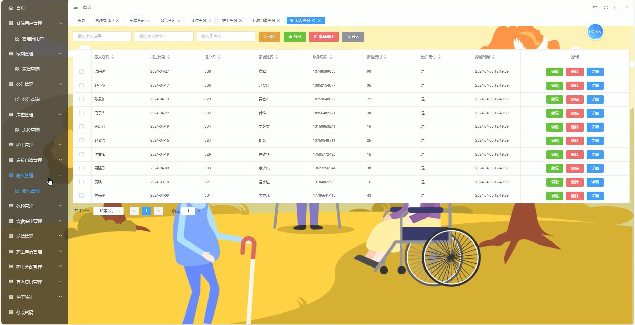Sort by 用户名 column arrows
635x325 pixels.
(219, 57)
